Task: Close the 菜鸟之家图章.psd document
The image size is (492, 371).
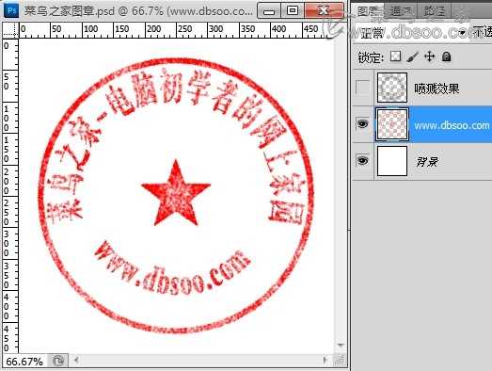Action: [324, 10]
